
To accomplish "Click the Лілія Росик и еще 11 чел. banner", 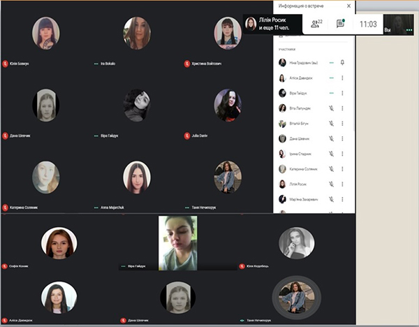I will point(272,24).
